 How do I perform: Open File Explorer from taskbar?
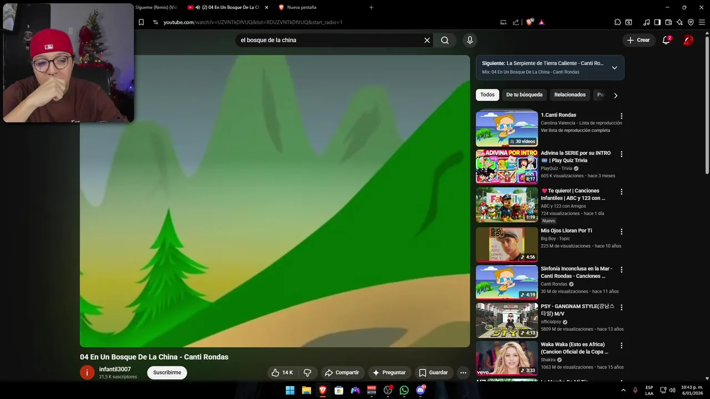click(x=306, y=390)
